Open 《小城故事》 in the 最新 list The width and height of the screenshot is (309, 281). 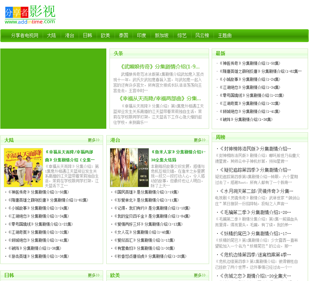click(250, 79)
